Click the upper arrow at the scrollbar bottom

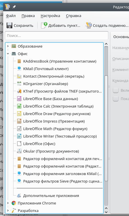(x=106, y=209)
